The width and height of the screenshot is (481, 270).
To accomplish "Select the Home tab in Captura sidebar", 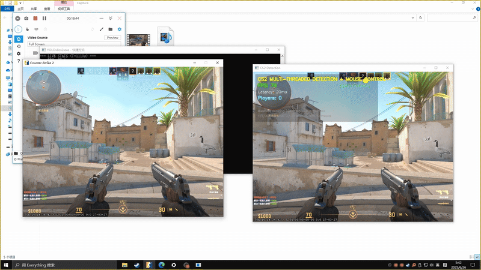I will click(19, 39).
